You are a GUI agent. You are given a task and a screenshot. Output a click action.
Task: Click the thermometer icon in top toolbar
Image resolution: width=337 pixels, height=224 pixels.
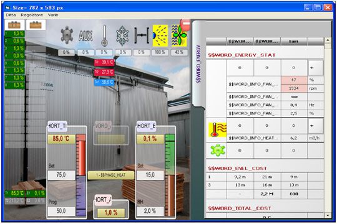(x=104, y=35)
